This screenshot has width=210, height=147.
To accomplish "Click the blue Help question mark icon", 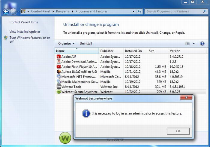I will tap(202, 44).
